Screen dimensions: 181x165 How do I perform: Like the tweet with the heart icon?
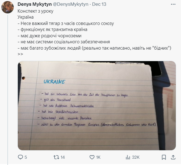click(92, 157)
